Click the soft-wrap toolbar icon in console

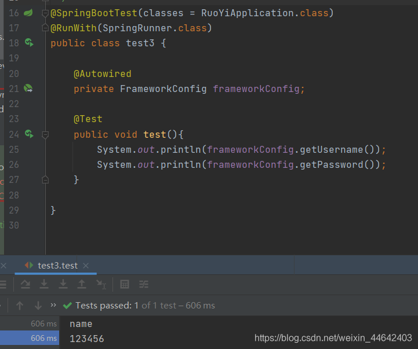pos(26,284)
